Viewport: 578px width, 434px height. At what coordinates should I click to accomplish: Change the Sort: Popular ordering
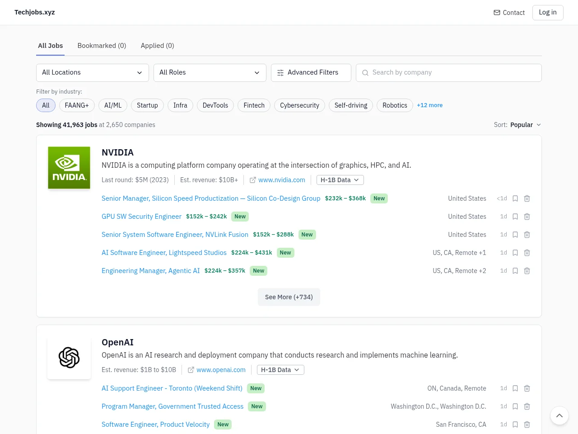point(517,125)
